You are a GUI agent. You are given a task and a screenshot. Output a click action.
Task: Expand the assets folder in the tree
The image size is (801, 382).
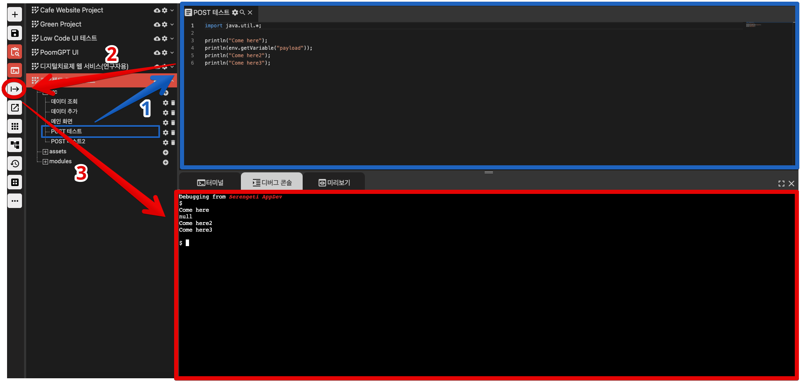click(x=46, y=152)
